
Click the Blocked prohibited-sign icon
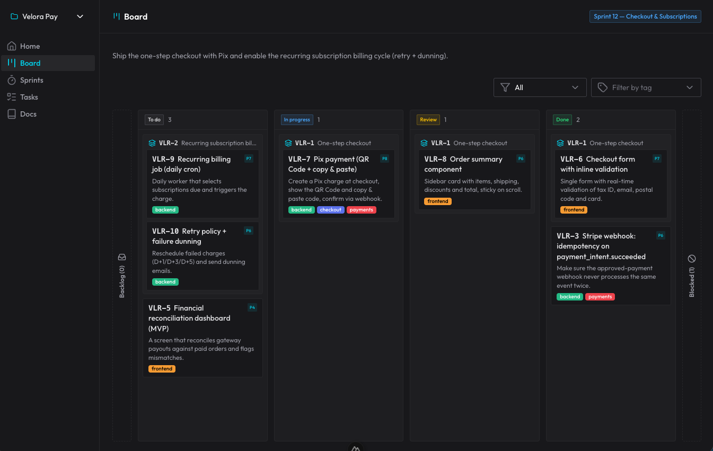pyautogui.click(x=692, y=259)
